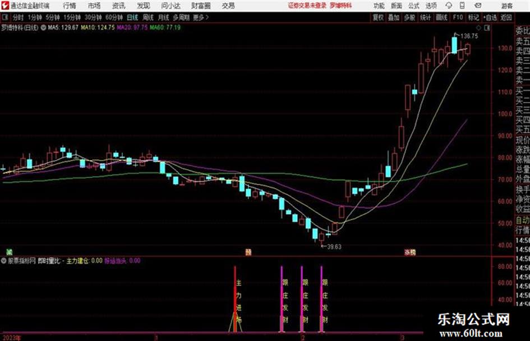Open the F10 company info button
This screenshot has height=341, width=530.
point(458,17)
